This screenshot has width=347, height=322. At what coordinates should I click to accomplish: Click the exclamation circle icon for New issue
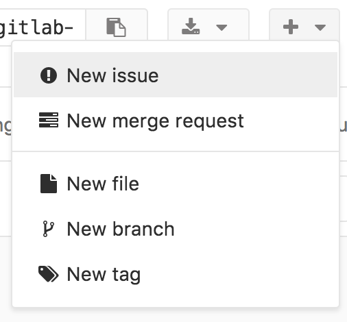click(49, 75)
